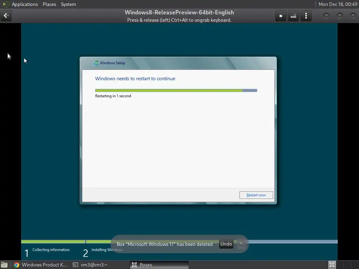Open the keyboard shortcuts button in header
The width and height of the screenshot is (359, 269).
click(x=293, y=16)
